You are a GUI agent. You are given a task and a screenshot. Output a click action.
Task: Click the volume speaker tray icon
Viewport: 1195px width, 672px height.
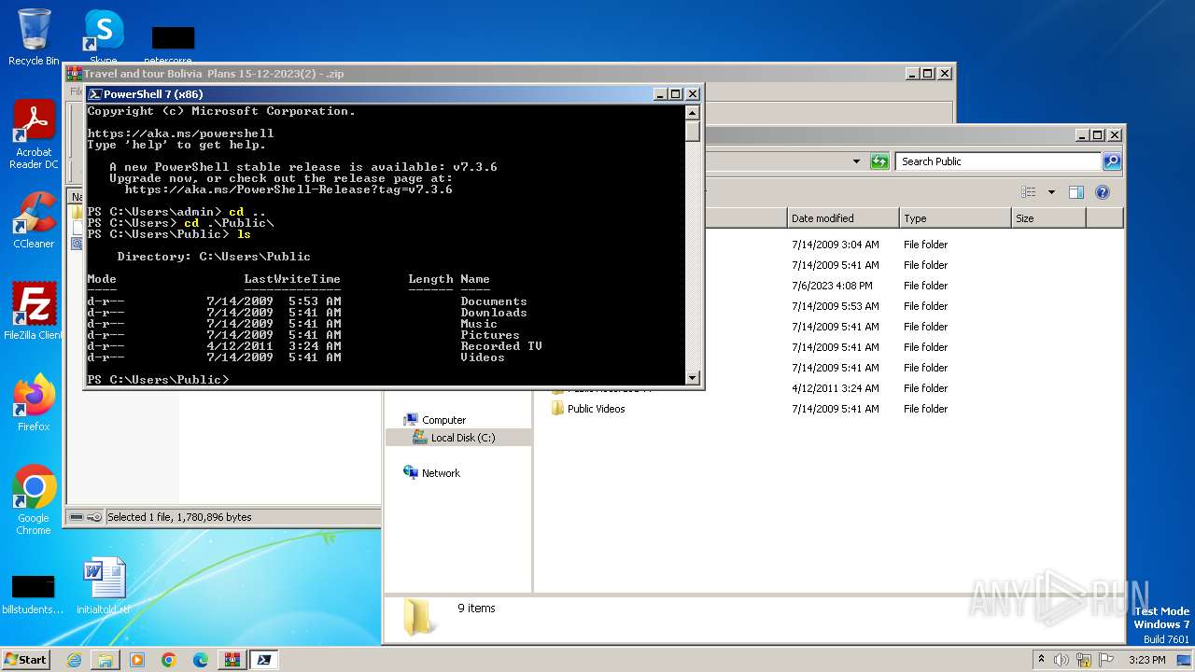coord(1061,660)
